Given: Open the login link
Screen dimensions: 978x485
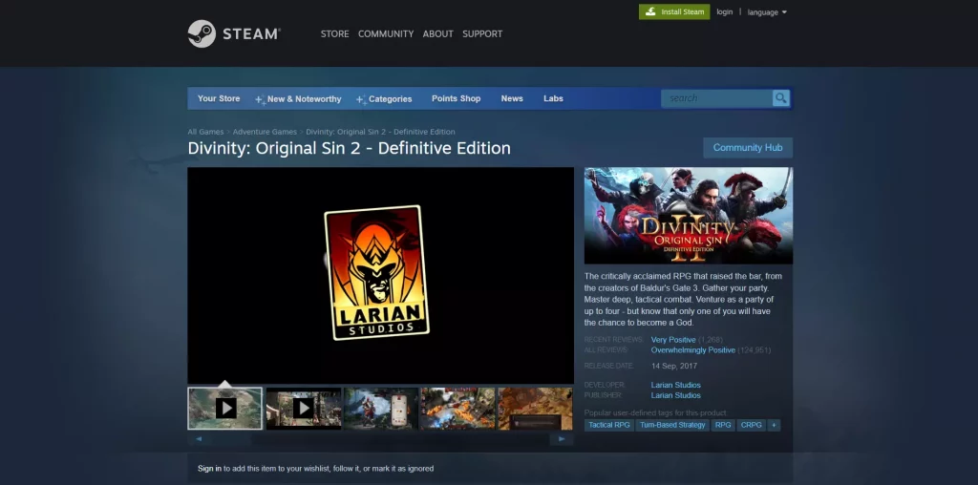Looking at the screenshot, I should tap(724, 11).
